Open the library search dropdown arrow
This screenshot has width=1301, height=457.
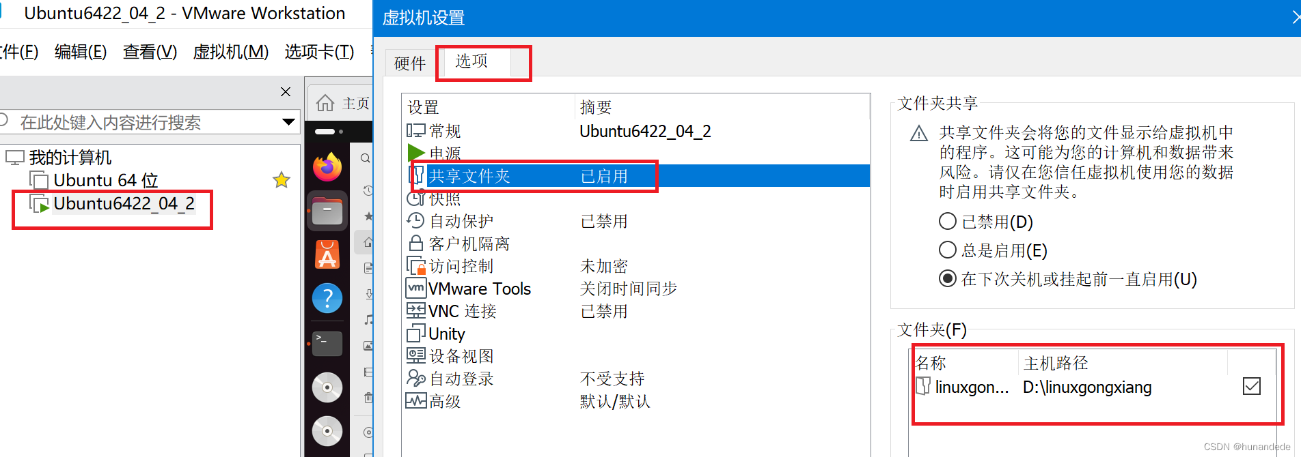point(288,122)
